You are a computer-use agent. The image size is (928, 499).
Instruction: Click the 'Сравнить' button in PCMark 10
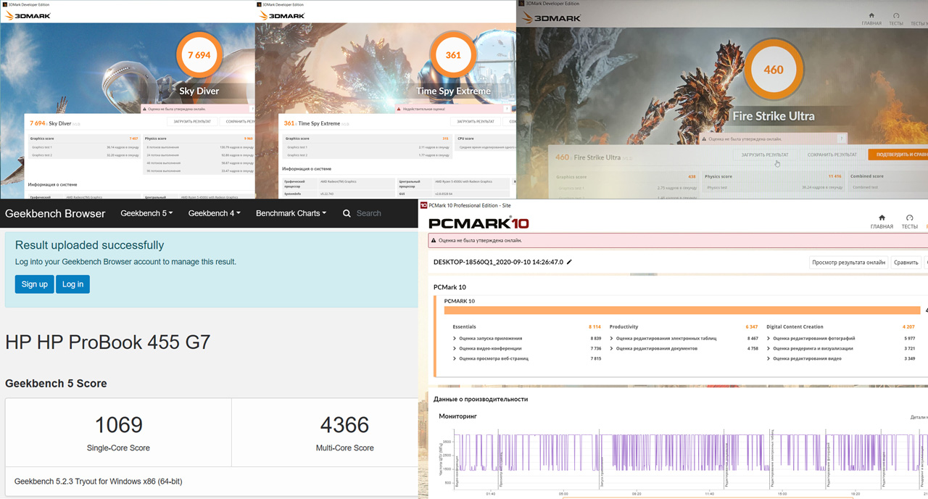[x=907, y=263]
